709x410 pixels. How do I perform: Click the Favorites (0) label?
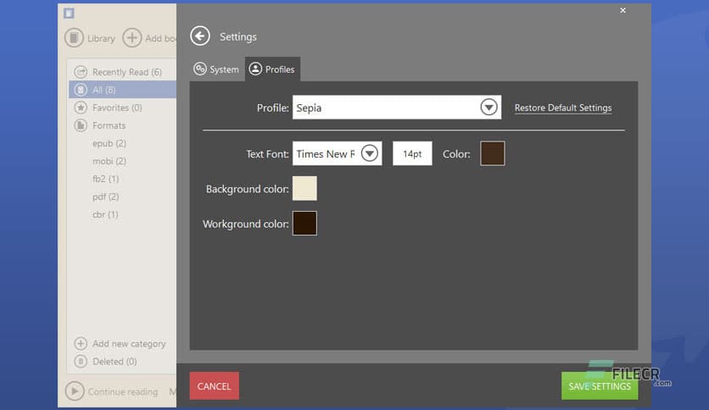[117, 108]
